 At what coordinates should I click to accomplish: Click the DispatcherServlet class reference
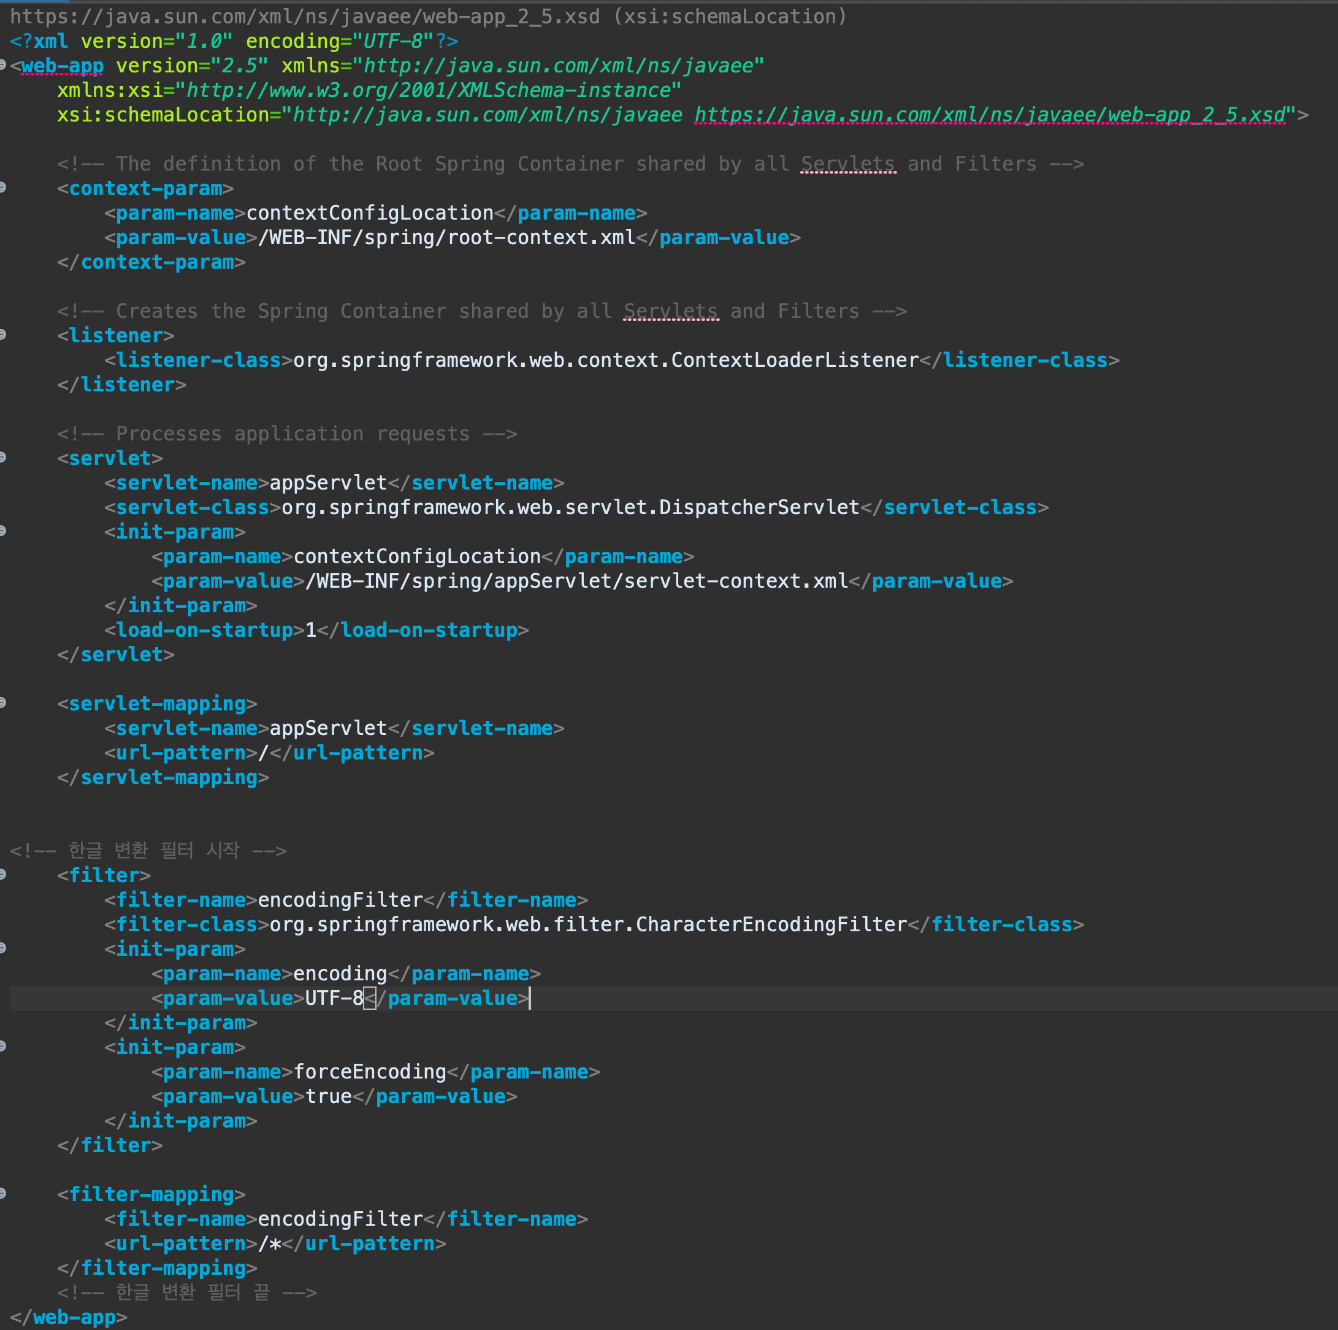point(759,508)
